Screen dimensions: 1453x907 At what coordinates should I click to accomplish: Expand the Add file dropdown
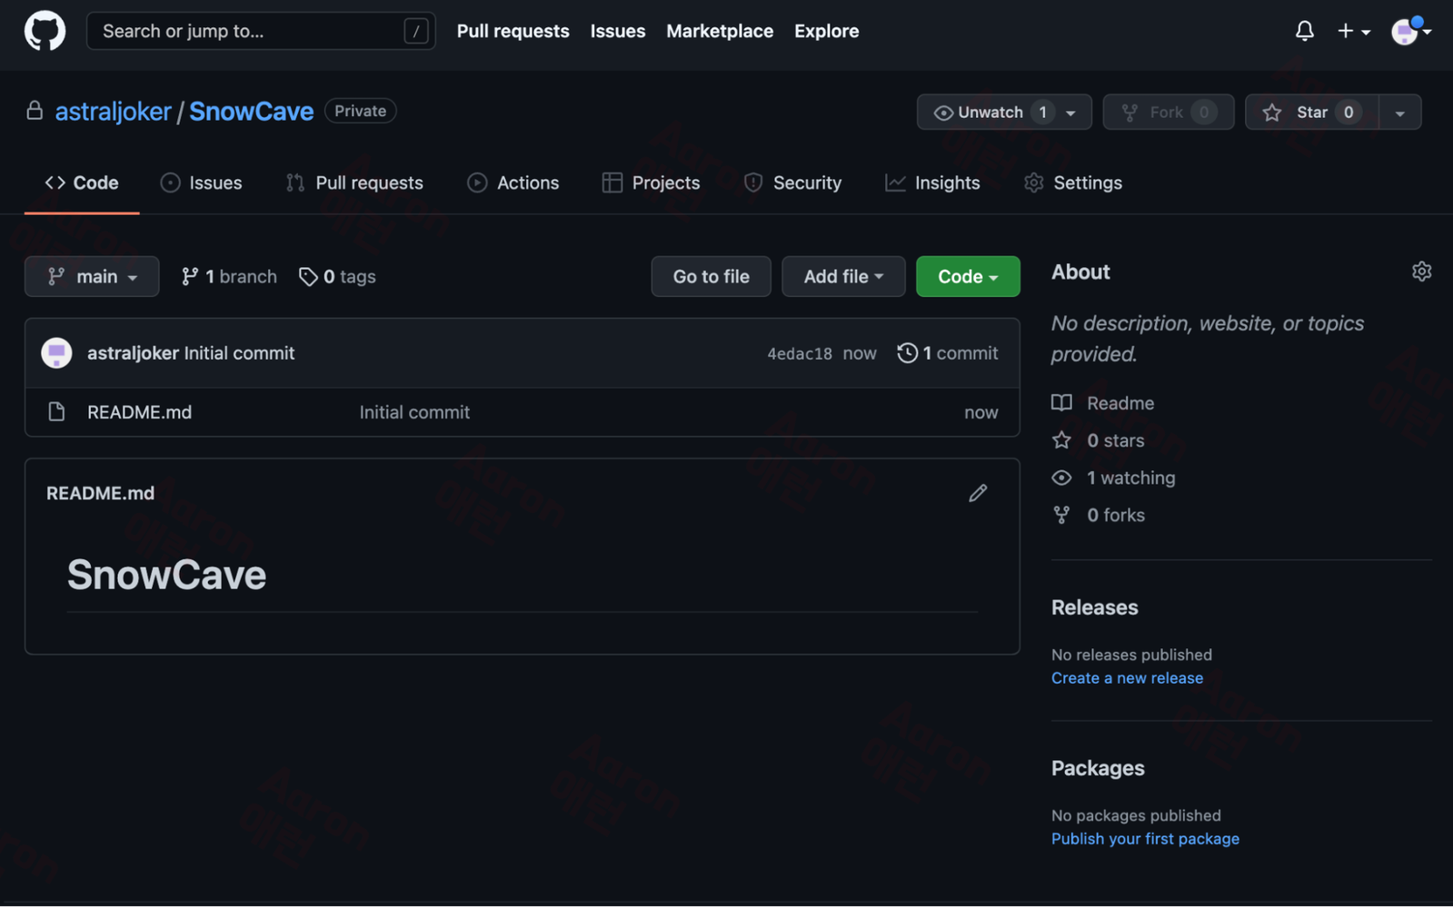click(843, 276)
